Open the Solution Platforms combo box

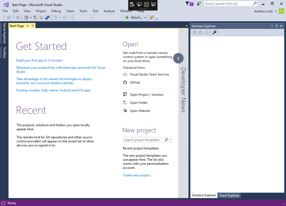click(108, 18)
